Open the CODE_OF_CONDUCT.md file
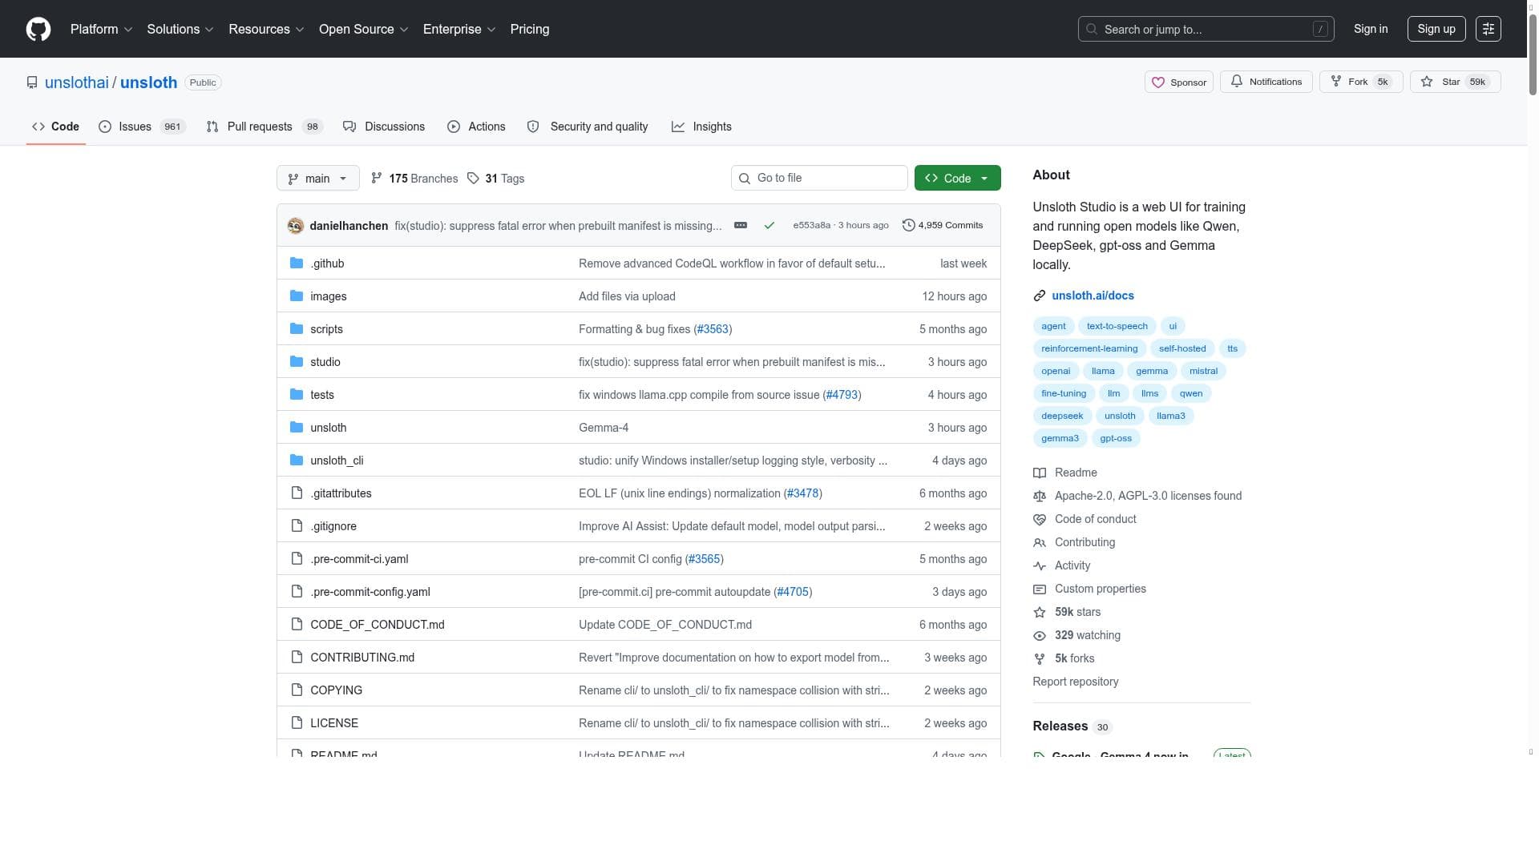The image size is (1539, 865). click(x=378, y=625)
